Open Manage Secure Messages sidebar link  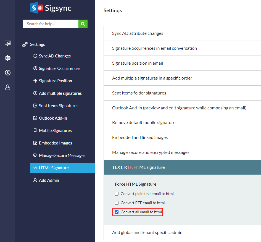tap(62, 156)
